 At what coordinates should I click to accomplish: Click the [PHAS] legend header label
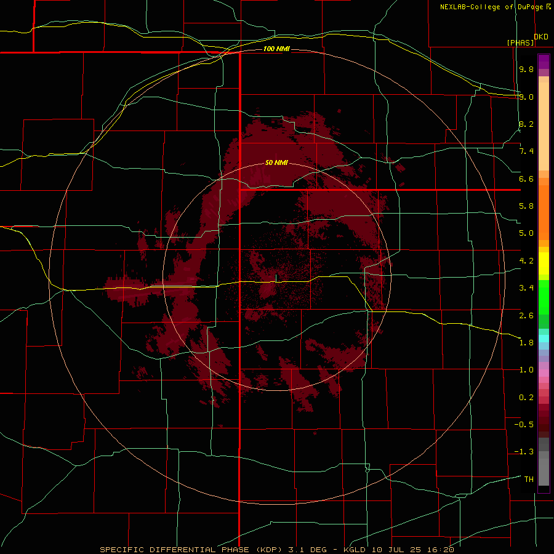(x=520, y=42)
